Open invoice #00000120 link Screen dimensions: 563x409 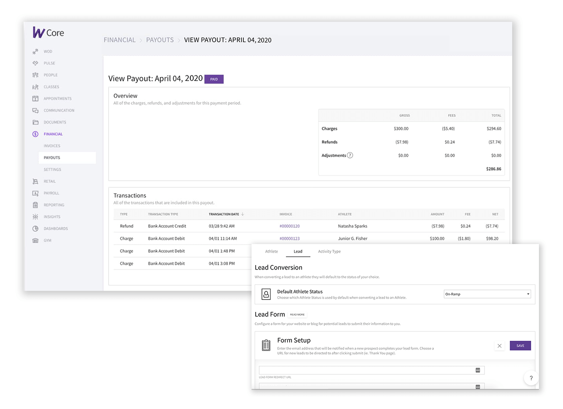pos(290,226)
